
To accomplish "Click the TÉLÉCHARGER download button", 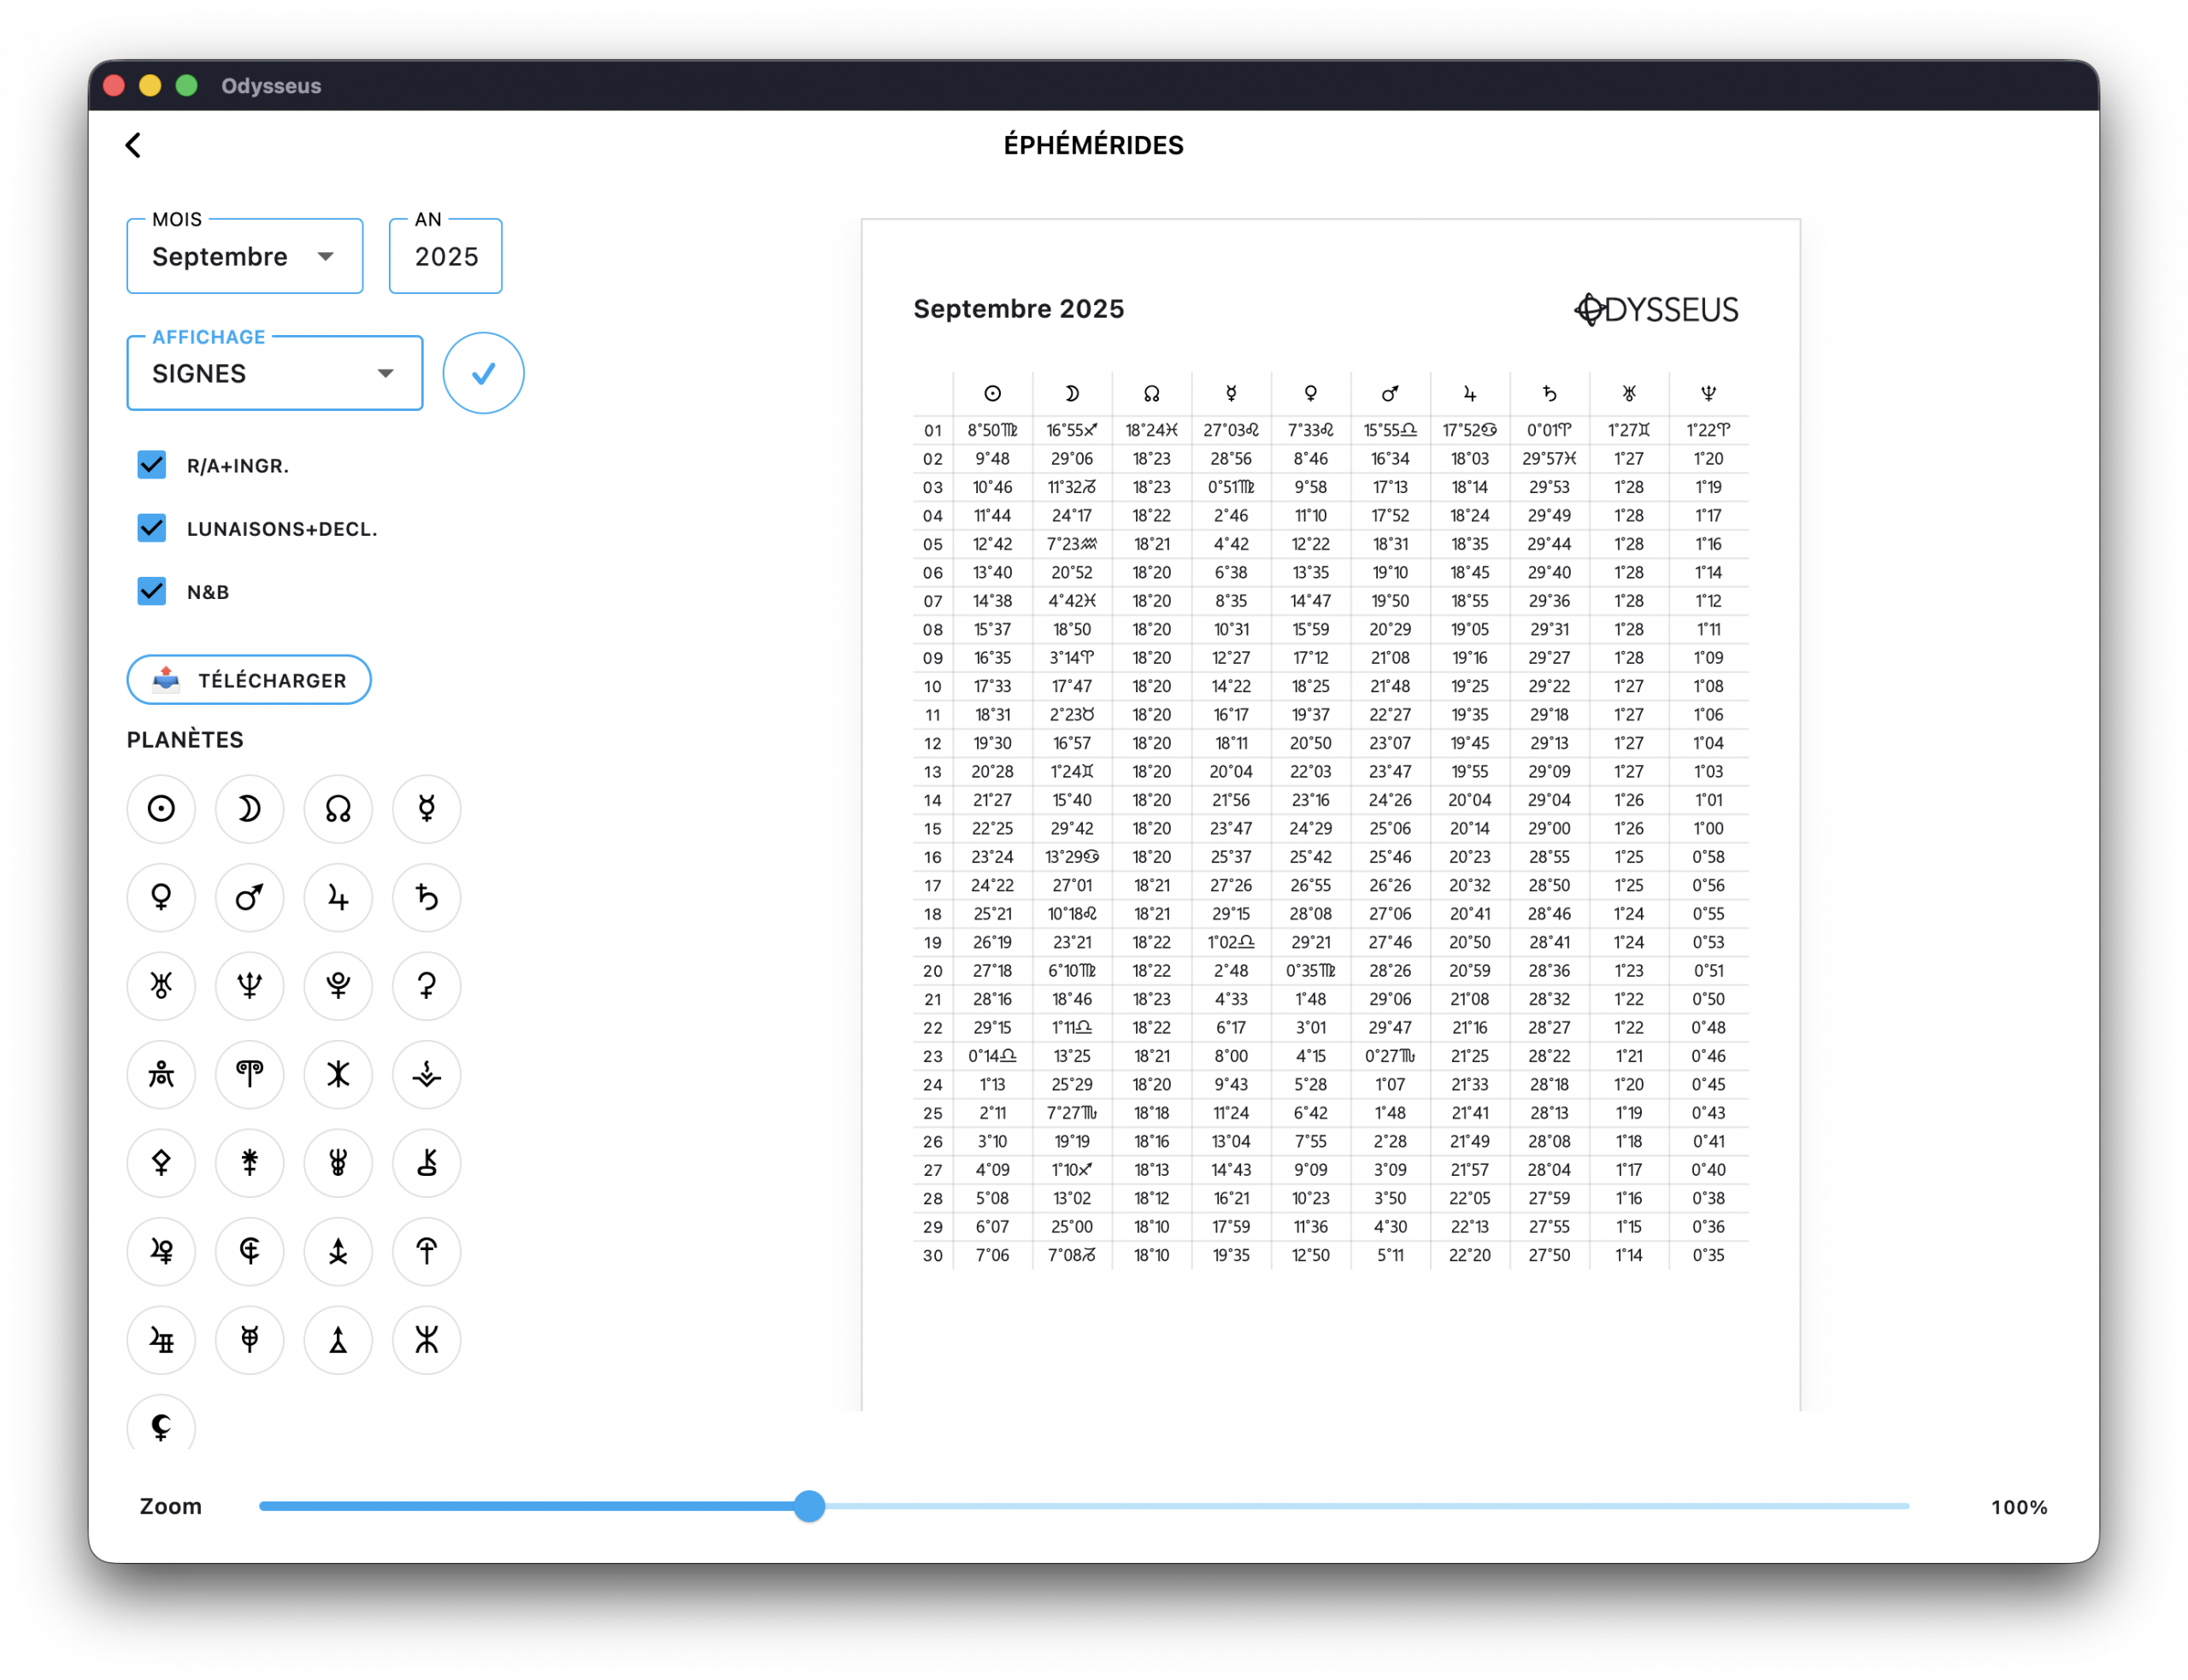I will tap(249, 680).
